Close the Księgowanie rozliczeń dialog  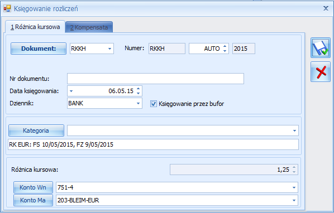pyautogui.click(x=326, y=8)
